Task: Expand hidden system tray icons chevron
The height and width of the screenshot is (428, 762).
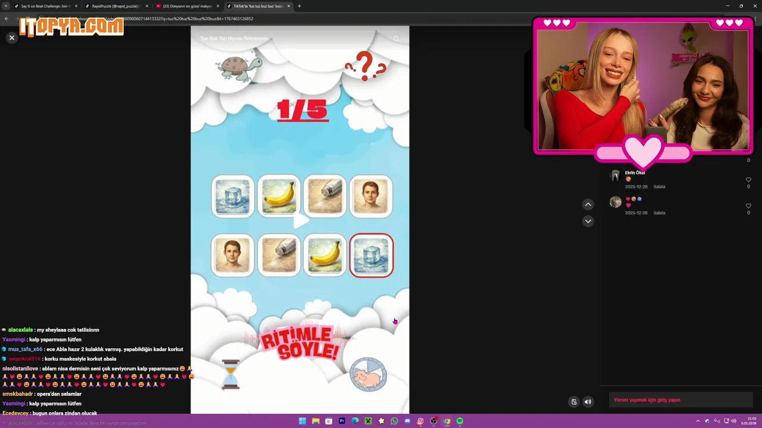Action: (698, 421)
